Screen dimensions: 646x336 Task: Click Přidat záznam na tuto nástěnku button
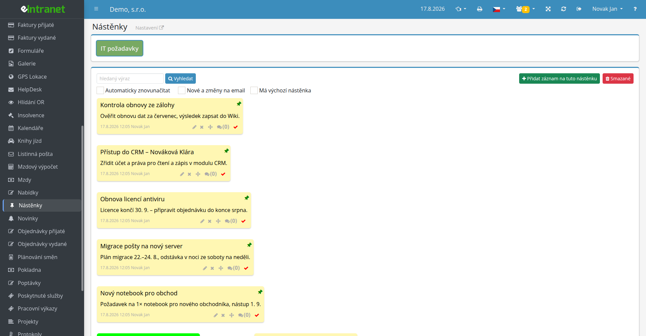[x=559, y=79]
